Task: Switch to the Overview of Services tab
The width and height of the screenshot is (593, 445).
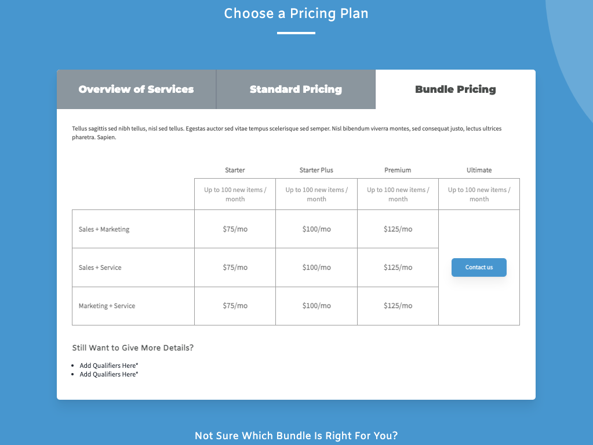Action: click(136, 89)
